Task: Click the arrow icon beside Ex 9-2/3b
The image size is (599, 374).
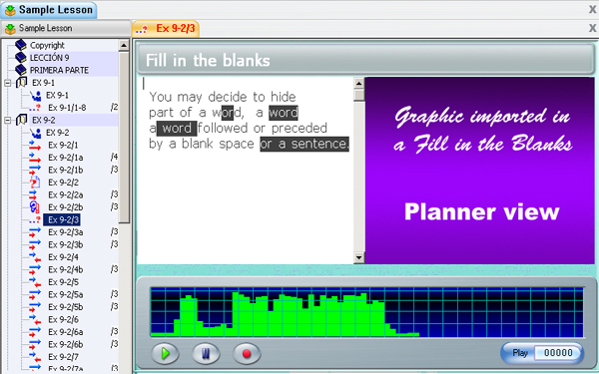Action: point(35,245)
